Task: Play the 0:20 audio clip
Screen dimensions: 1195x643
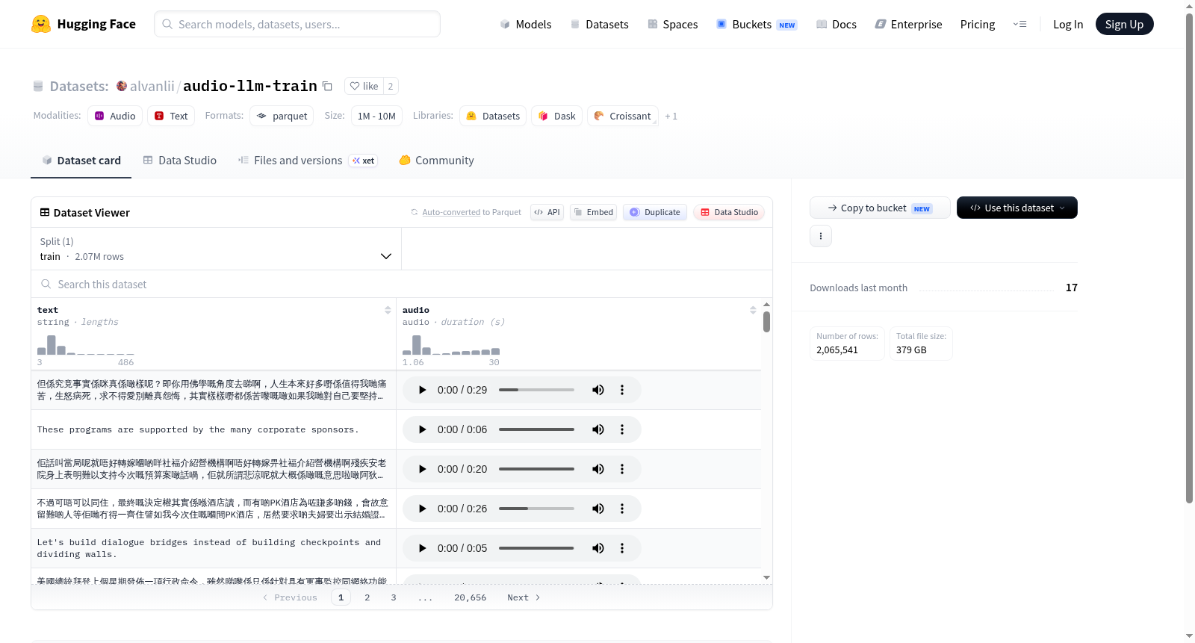Action: [x=422, y=469]
